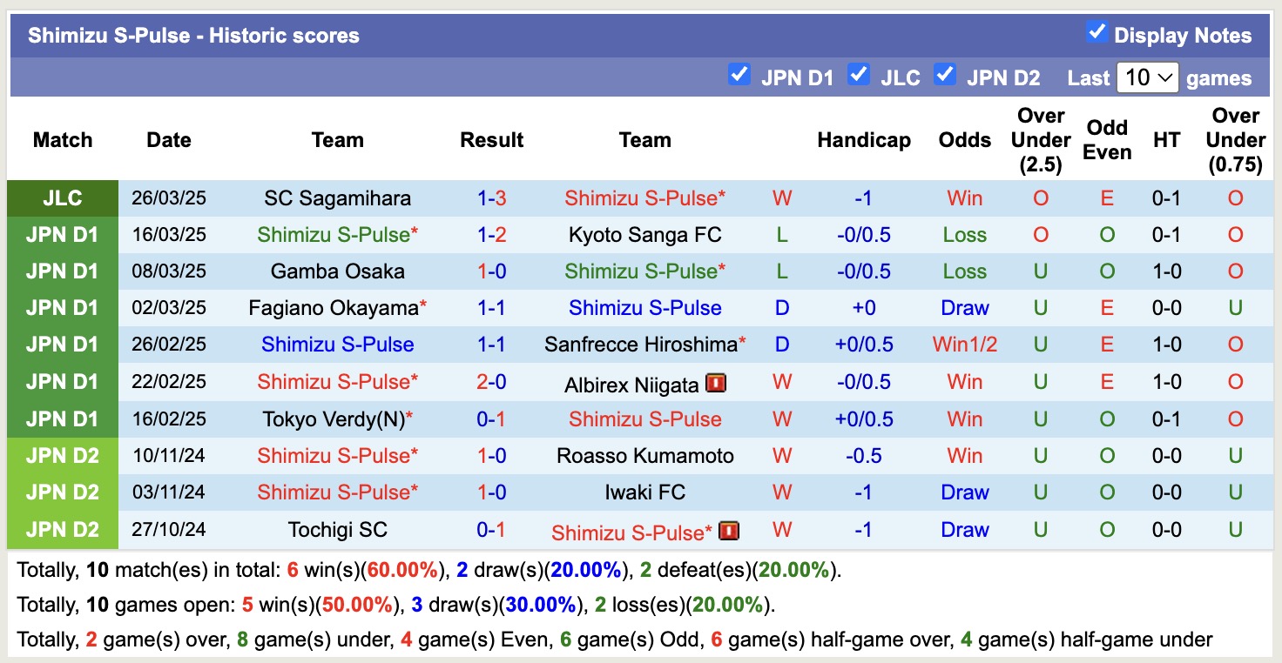This screenshot has height=663, width=1282.
Task: Click the green JPN D2 badge on the Tochigi SC row
Action: (x=62, y=530)
